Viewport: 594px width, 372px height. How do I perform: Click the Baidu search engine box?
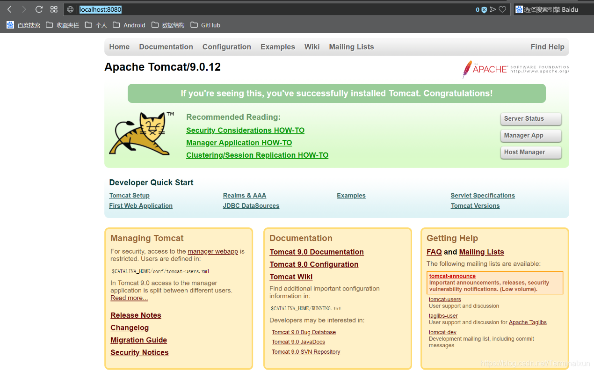[553, 9]
